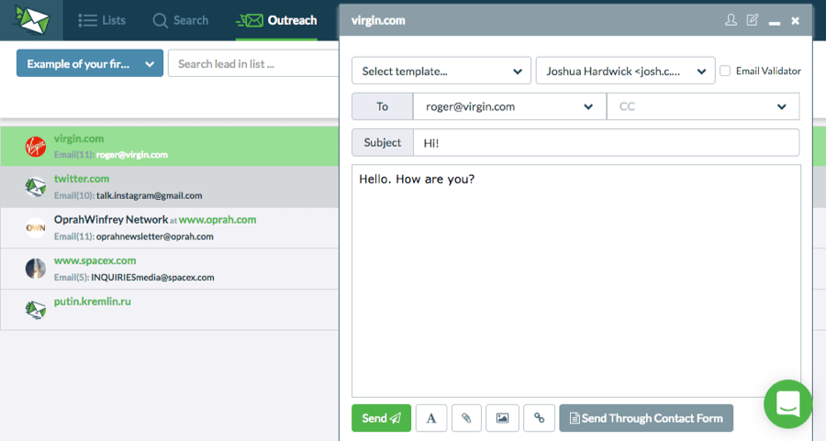Click 'roger@virgin.com' in the lead list
826x441 pixels.
tap(131, 155)
